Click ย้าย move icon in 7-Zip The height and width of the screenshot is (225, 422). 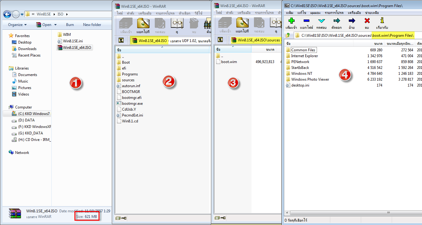pyautogui.click(x=352, y=23)
